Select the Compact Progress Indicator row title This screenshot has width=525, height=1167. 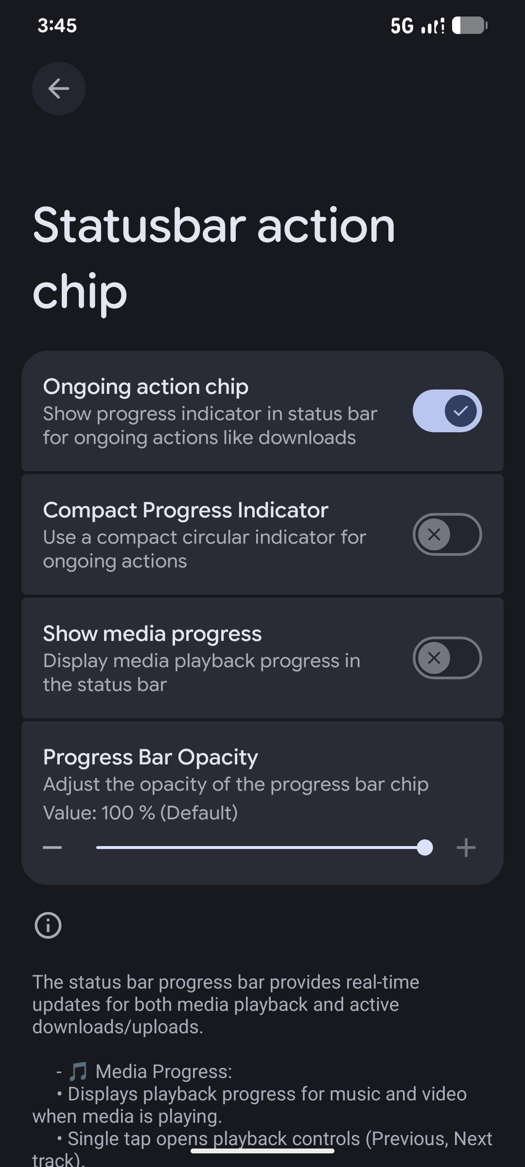tap(186, 511)
